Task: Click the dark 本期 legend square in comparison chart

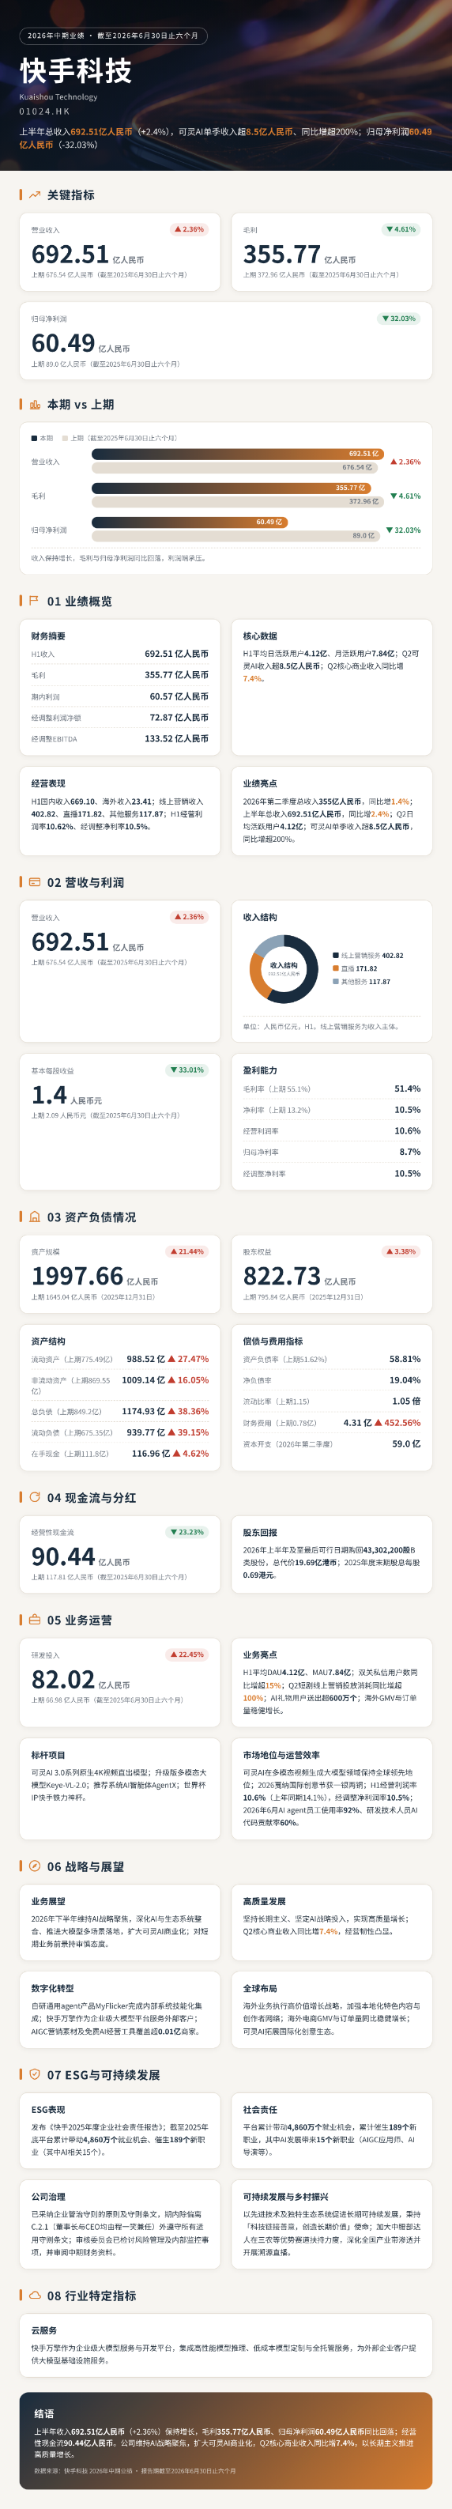Action: 34,438
